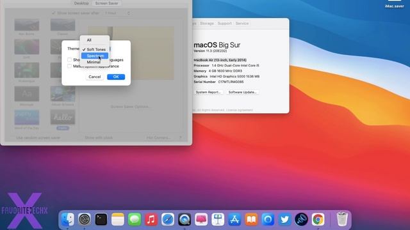The width and height of the screenshot is (410, 230).
Task: Select Spectrum in the Theme menu
Action: [95, 56]
